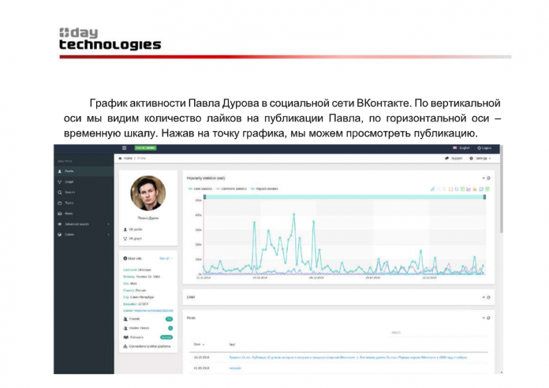This screenshot has height=388, width=549.
Task: Click the refresh icon on Popularity statistics panel
Action: 489,178
